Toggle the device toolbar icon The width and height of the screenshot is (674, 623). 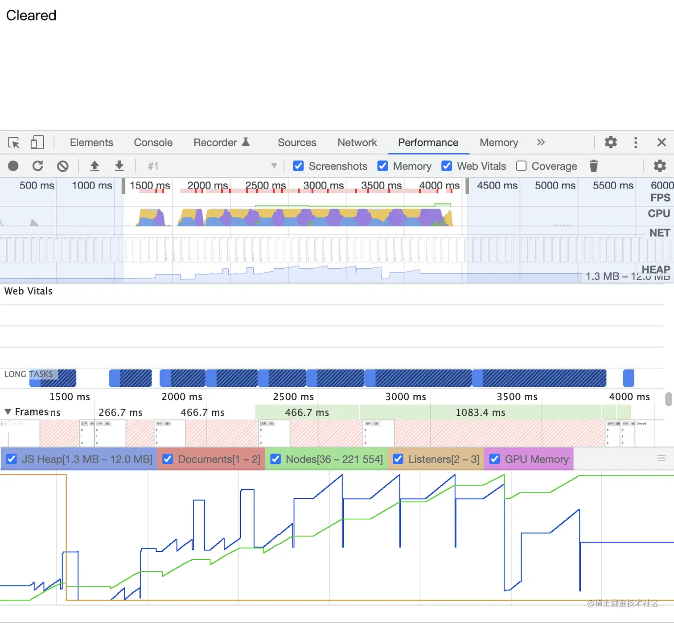pyautogui.click(x=37, y=143)
